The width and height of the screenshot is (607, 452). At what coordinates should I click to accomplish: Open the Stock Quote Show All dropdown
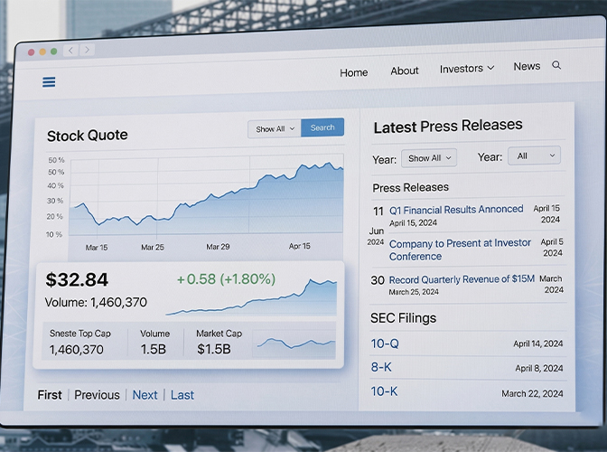tap(275, 128)
